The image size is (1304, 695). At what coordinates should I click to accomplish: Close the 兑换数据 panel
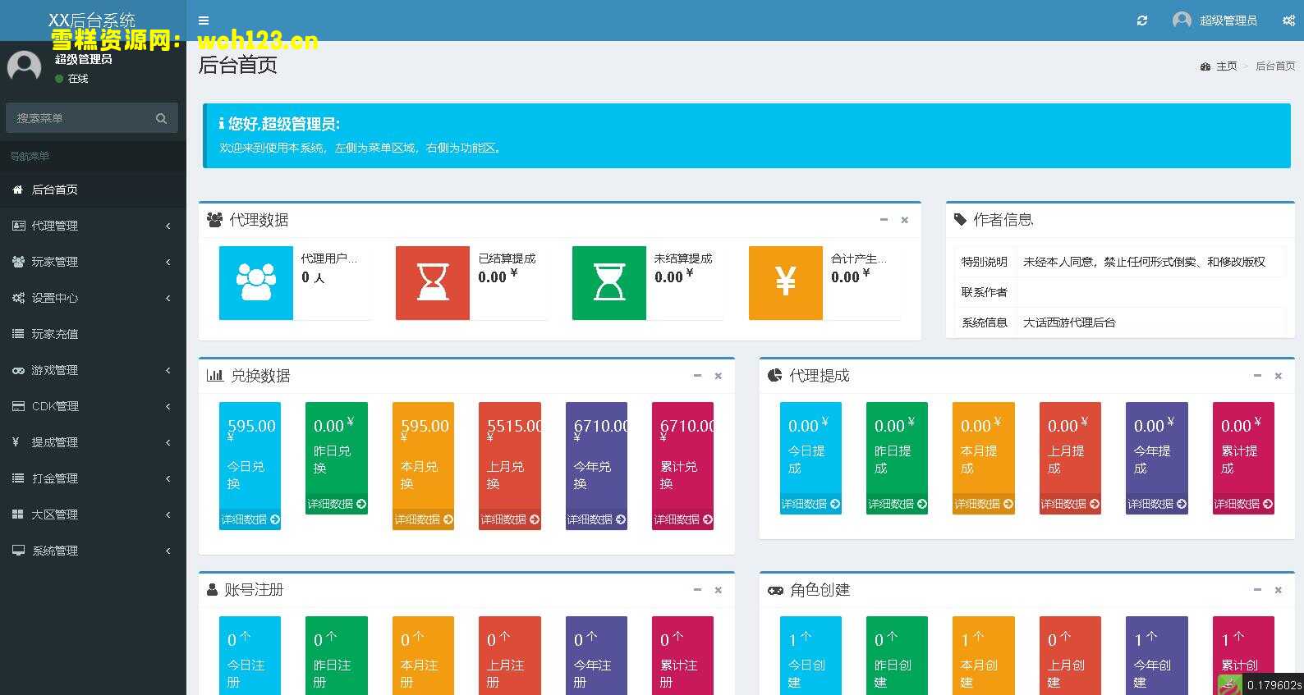tap(718, 376)
